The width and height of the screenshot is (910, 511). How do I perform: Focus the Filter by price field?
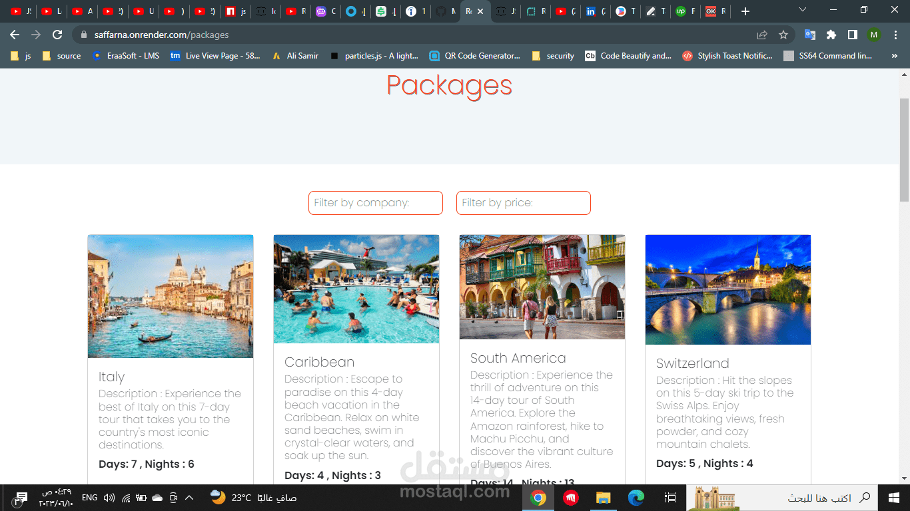[x=524, y=203]
